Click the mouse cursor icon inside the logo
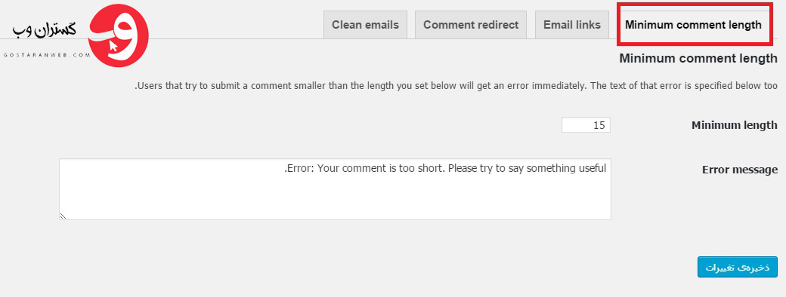This screenshot has height=297, width=786. (113, 47)
